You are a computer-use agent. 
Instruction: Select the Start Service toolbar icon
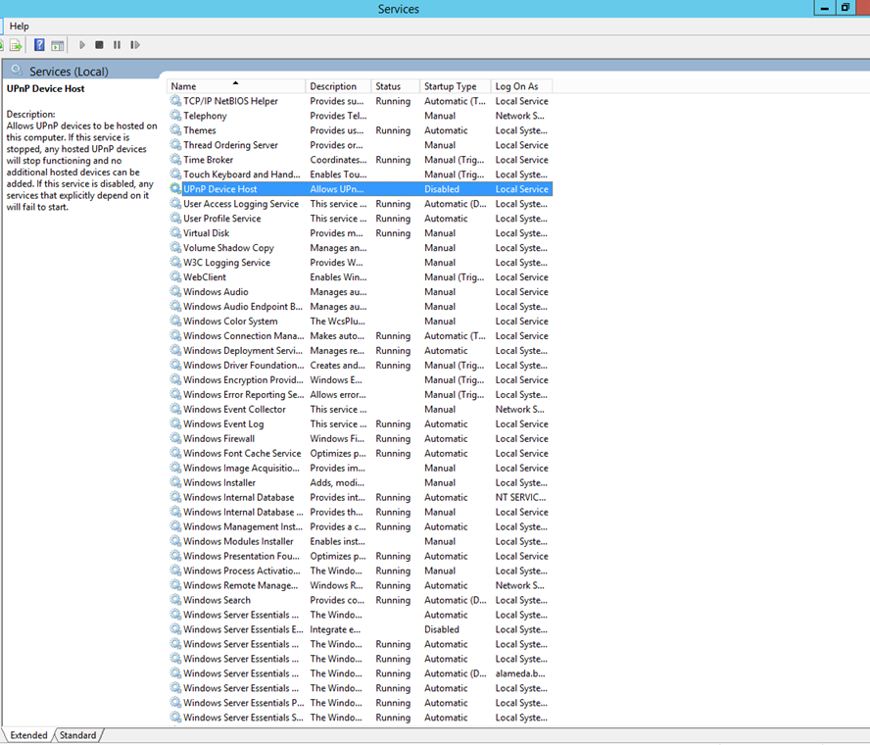(82, 44)
